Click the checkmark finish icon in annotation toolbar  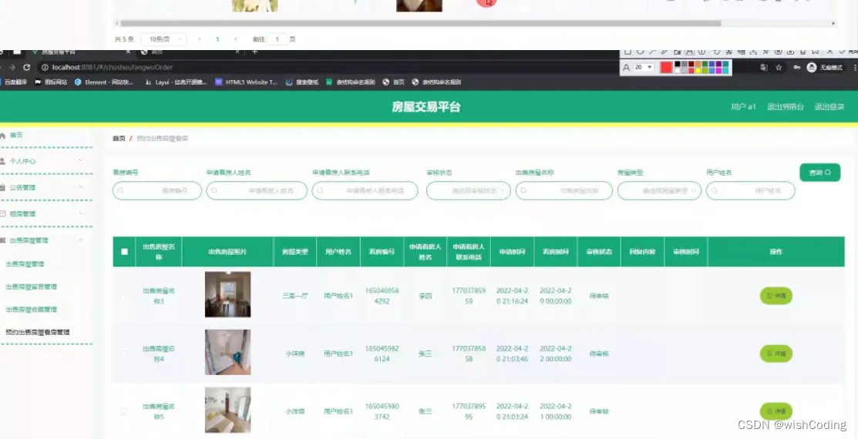[x=842, y=52]
